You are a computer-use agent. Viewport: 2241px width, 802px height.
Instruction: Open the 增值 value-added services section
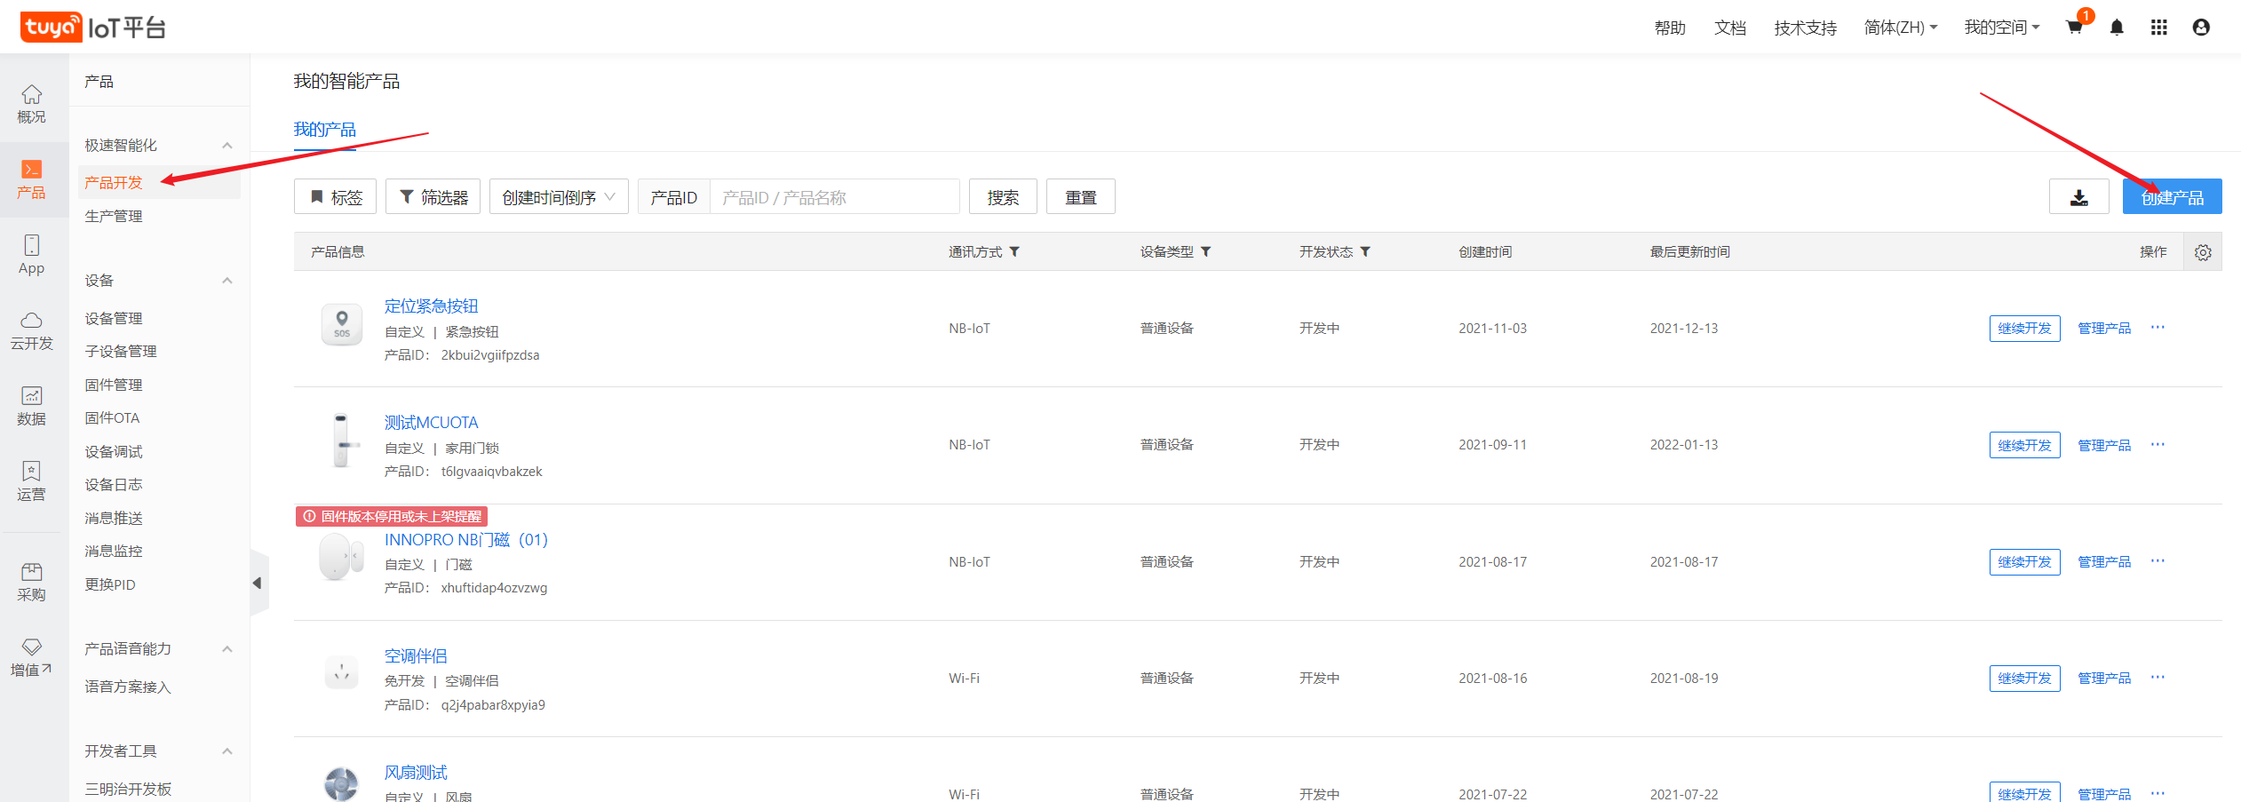coord(32,657)
